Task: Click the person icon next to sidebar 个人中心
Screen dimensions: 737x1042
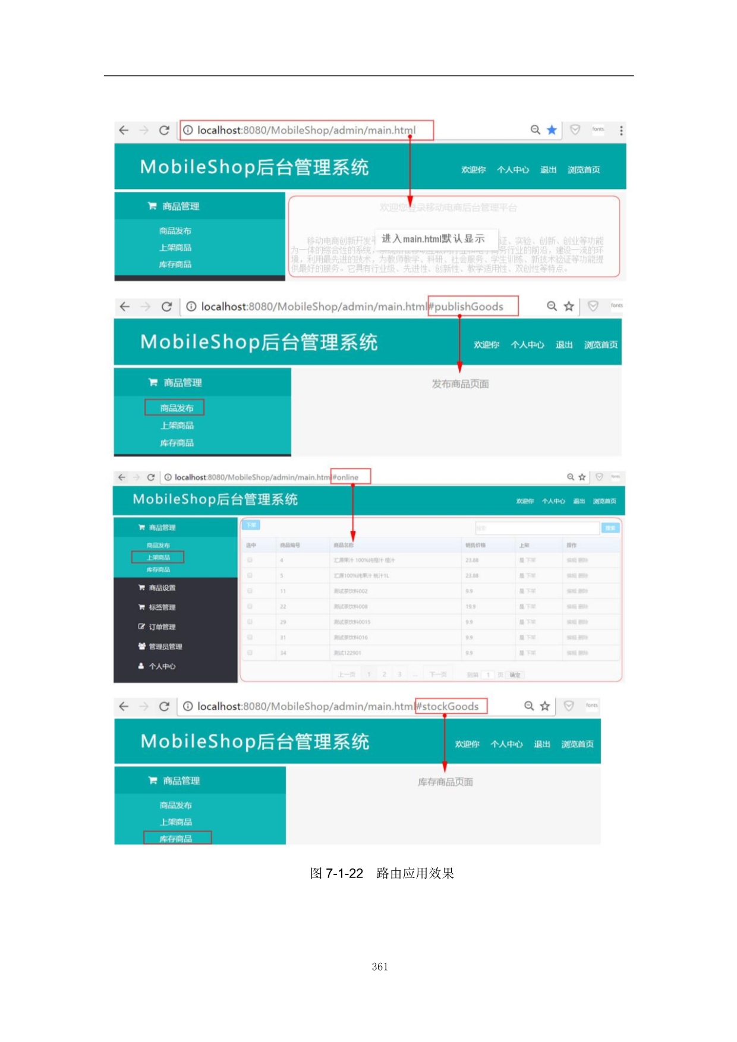Action: 141,666
